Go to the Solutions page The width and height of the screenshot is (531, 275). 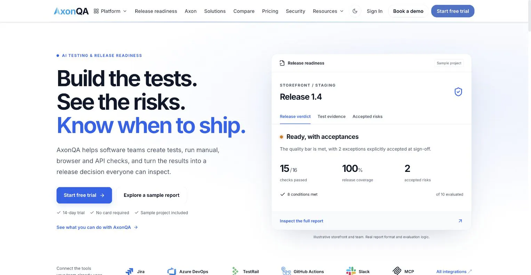coord(215,11)
